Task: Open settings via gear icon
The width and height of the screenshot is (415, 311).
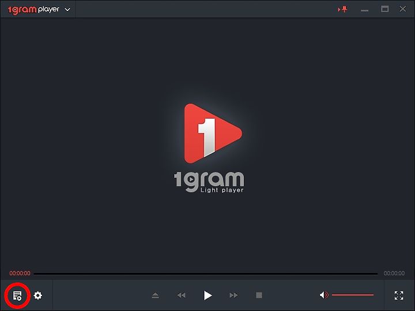Action: click(x=38, y=295)
